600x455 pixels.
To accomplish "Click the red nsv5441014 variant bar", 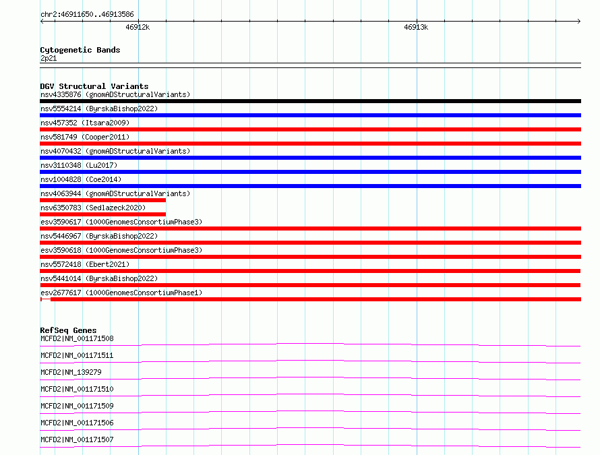I will pyautogui.click(x=310, y=285).
